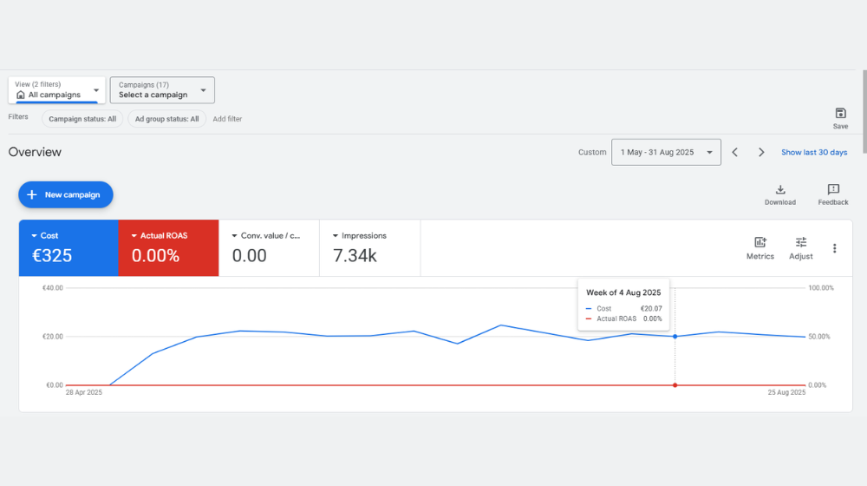The image size is (867, 486).
Task: Go to the previous date period
Action: 734,152
